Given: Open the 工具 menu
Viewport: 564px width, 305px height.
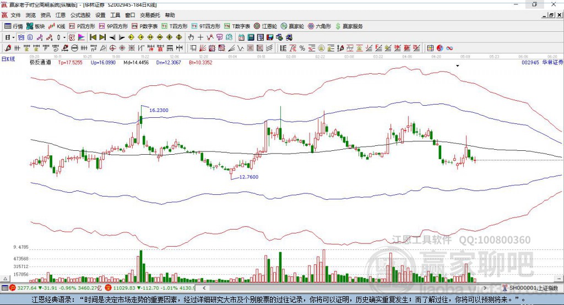Looking at the screenshot, I should 115,15.
